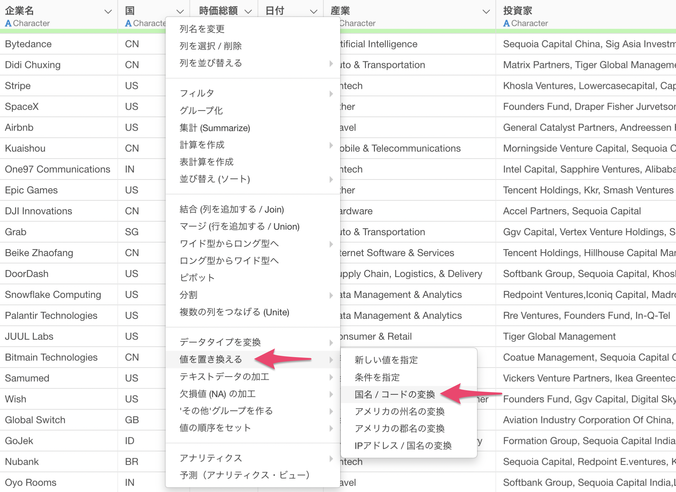
Task: Click the GB country cell for Global Switch
Action: (x=142, y=420)
